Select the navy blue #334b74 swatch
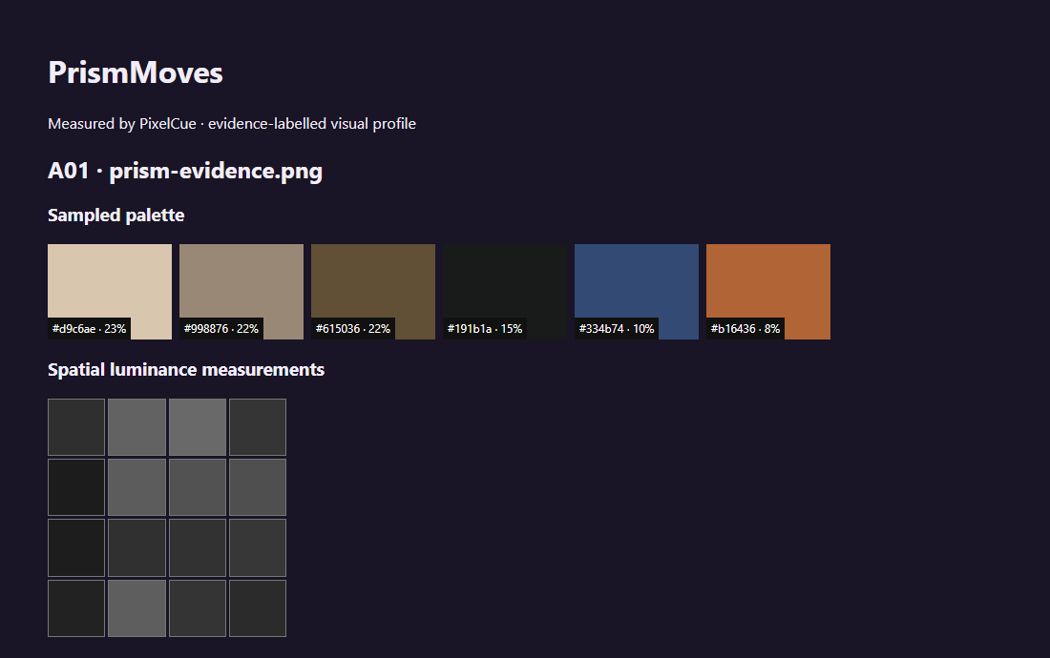This screenshot has height=658, width=1050. [x=636, y=292]
